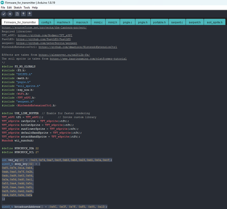Click the Upload arrow toolbar button
227x209 pixels.
coord(10,14)
